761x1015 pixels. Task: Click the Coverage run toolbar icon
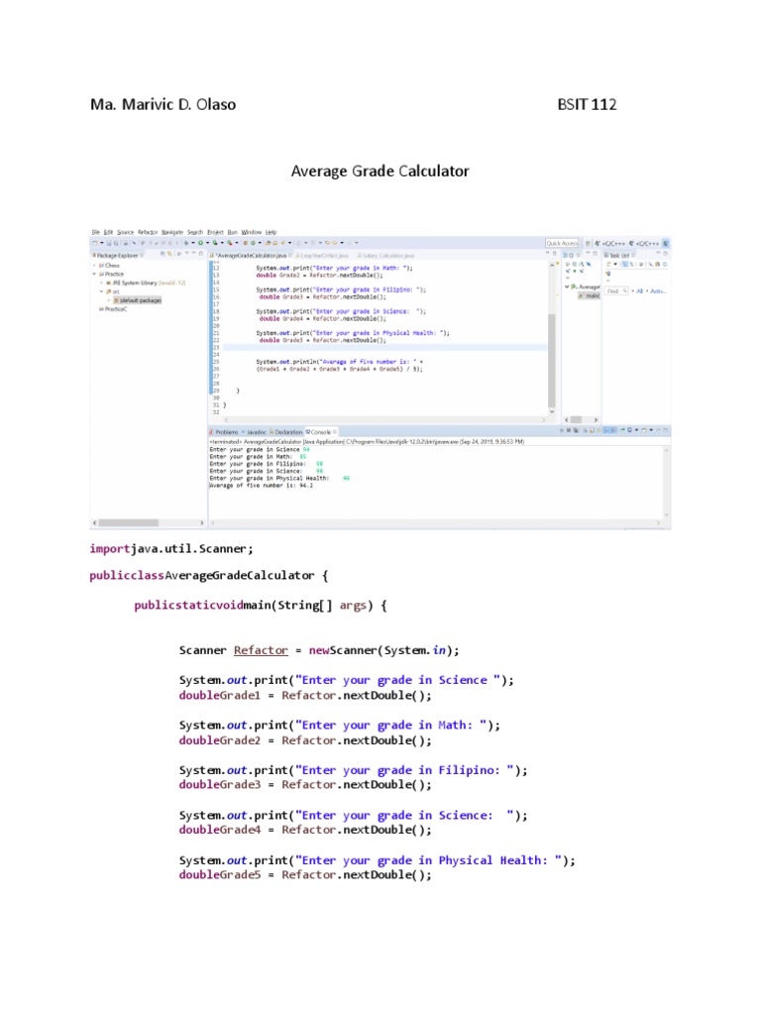click(215, 243)
